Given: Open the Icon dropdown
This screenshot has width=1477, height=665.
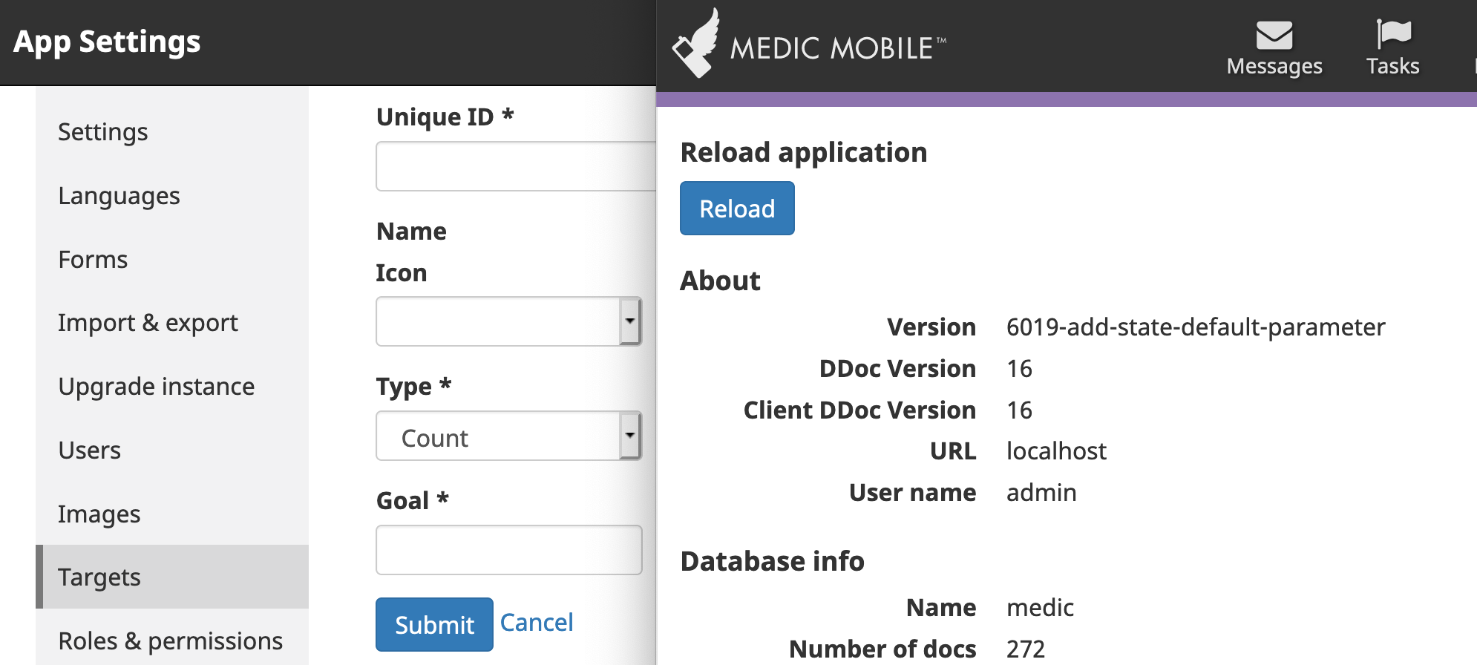Looking at the screenshot, I should tap(508, 321).
